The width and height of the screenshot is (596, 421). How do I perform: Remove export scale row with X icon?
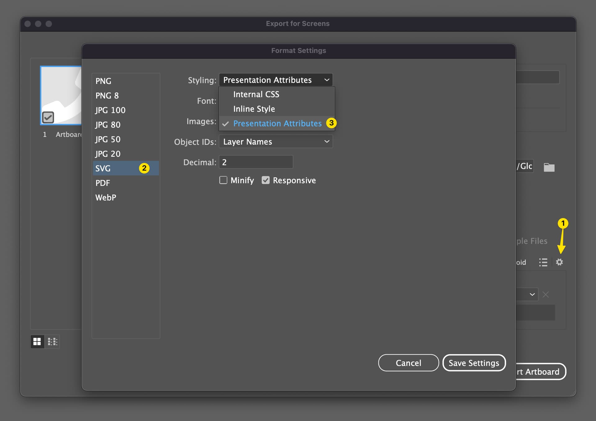(x=545, y=294)
